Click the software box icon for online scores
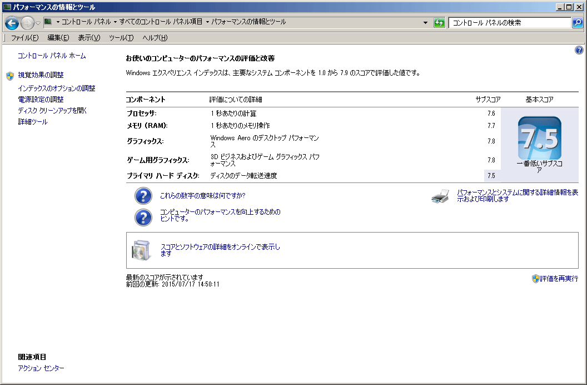 (x=140, y=250)
